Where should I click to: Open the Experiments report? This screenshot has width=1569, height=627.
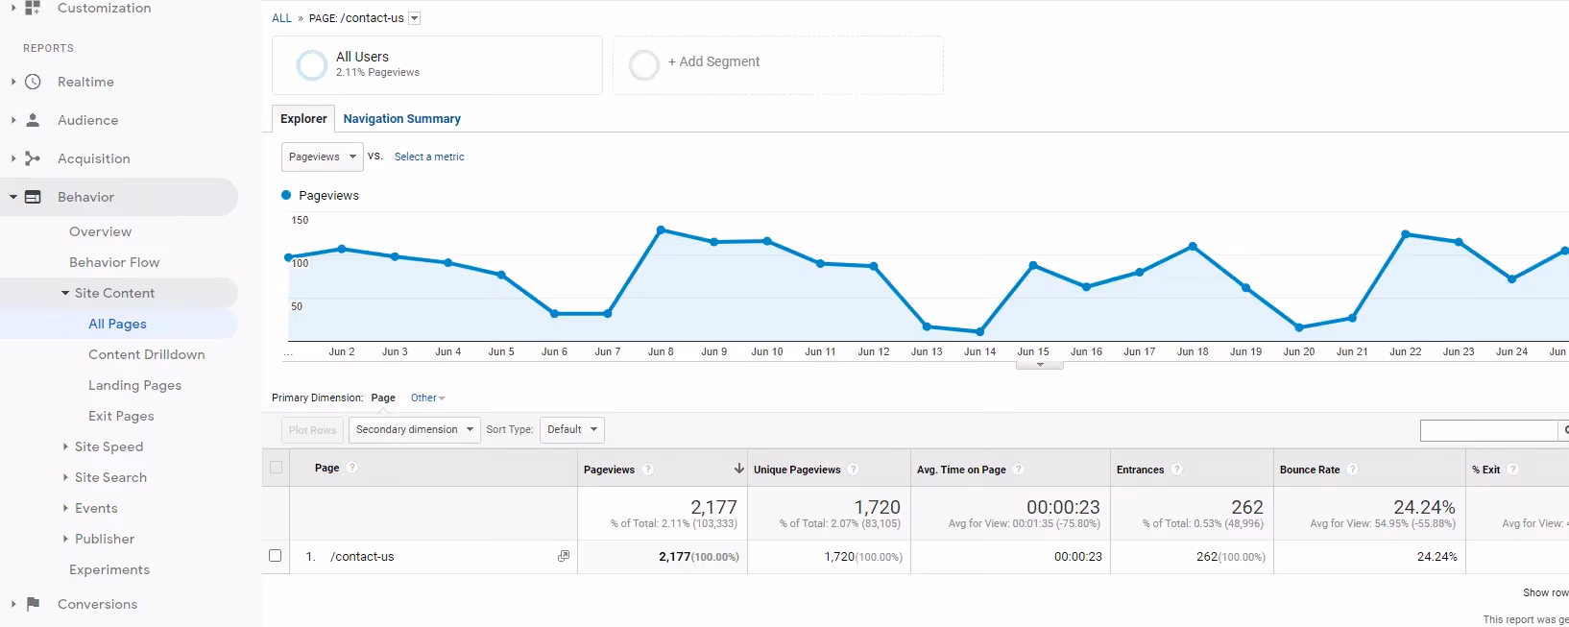pyautogui.click(x=109, y=569)
